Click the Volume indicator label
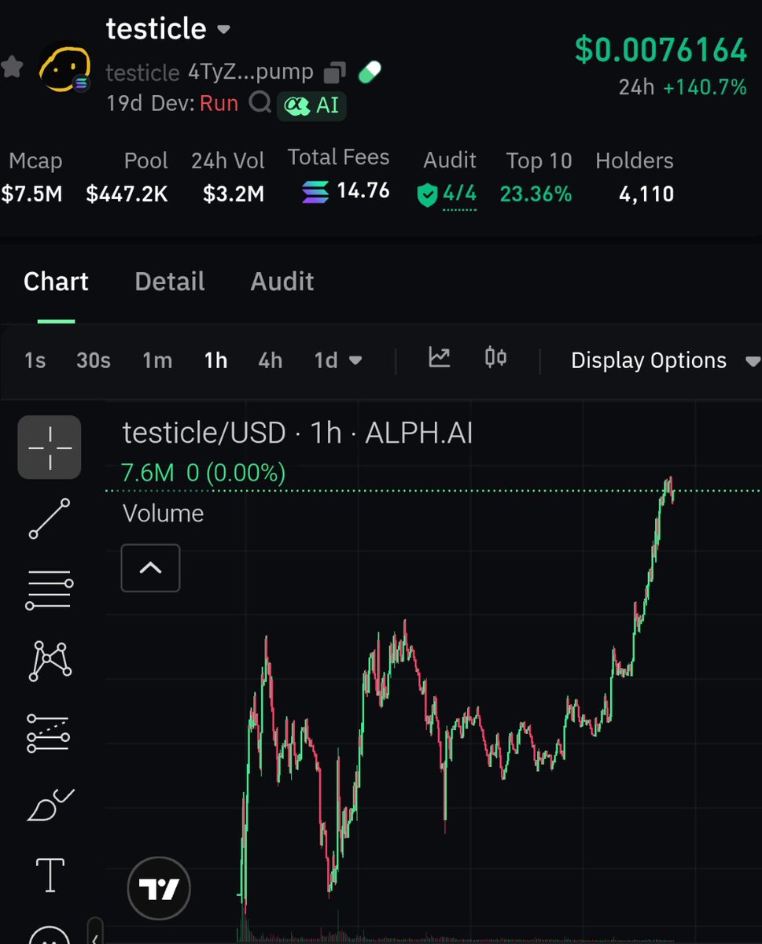The width and height of the screenshot is (762, 944). 164,514
